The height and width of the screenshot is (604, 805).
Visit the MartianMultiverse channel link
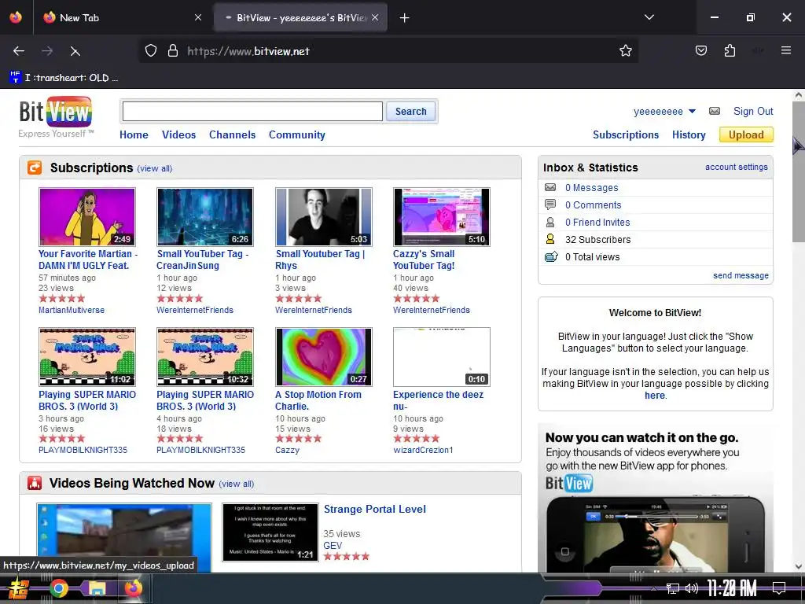click(72, 310)
